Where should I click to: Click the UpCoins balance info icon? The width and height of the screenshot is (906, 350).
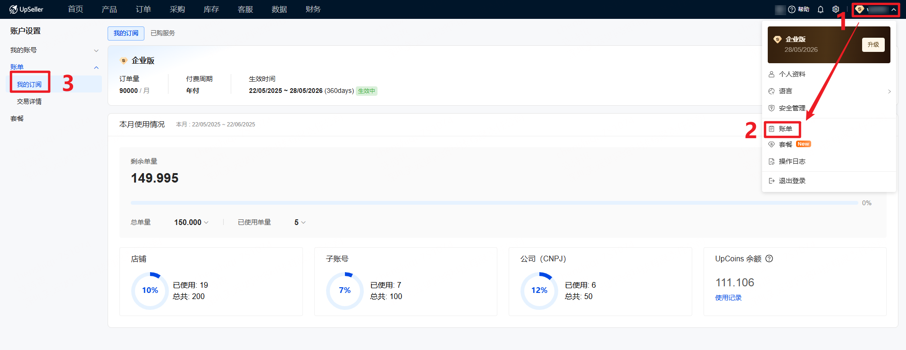tap(769, 258)
